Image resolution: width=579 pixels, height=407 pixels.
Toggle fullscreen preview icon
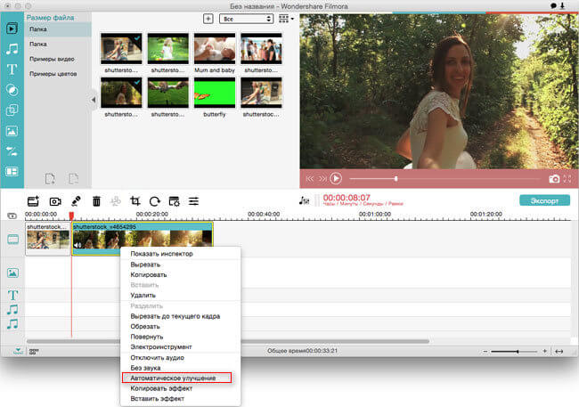tap(567, 179)
